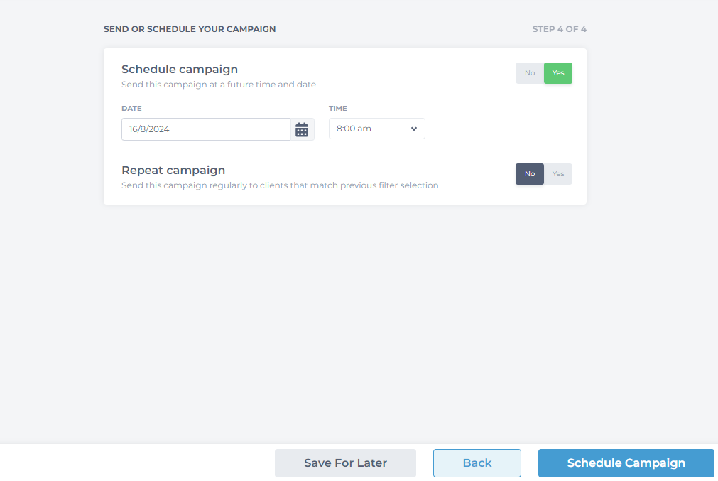
Task: Enable Repeat campaign with Yes
Action: (557, 174)
